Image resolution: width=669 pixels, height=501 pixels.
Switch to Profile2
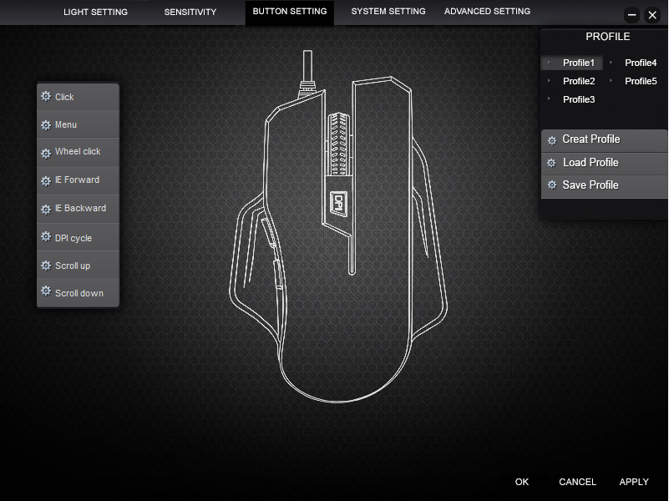tap(578, 81)
